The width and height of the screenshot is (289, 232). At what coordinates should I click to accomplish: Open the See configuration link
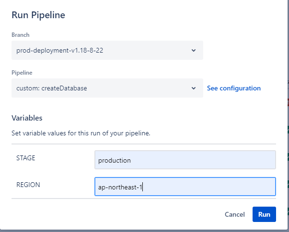233,88
